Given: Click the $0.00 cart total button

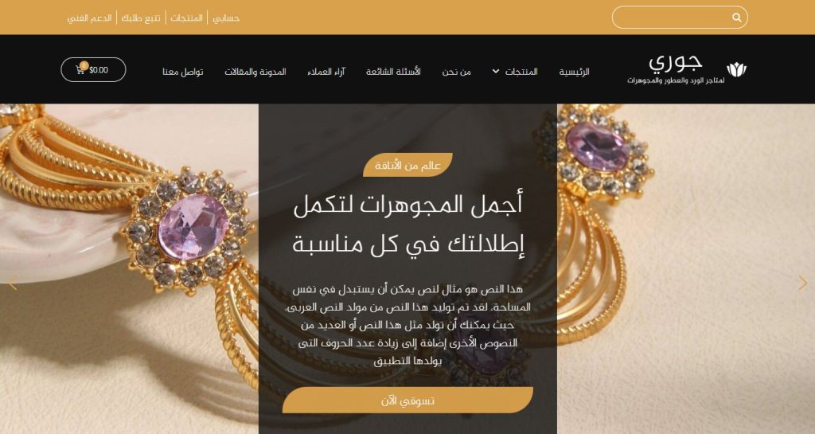Looking at the screenshot, I should pyautogui.click(x=94, y=69).
